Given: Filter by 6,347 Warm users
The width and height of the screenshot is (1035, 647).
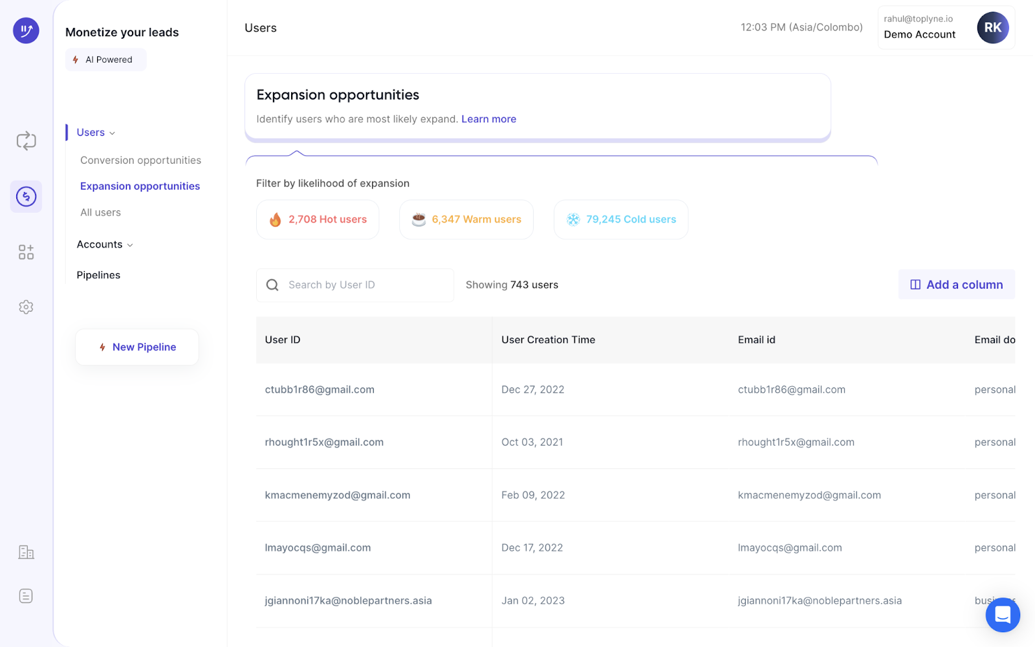Looking at the screenshot, I should pyautogui.click(x=466, y=220).
